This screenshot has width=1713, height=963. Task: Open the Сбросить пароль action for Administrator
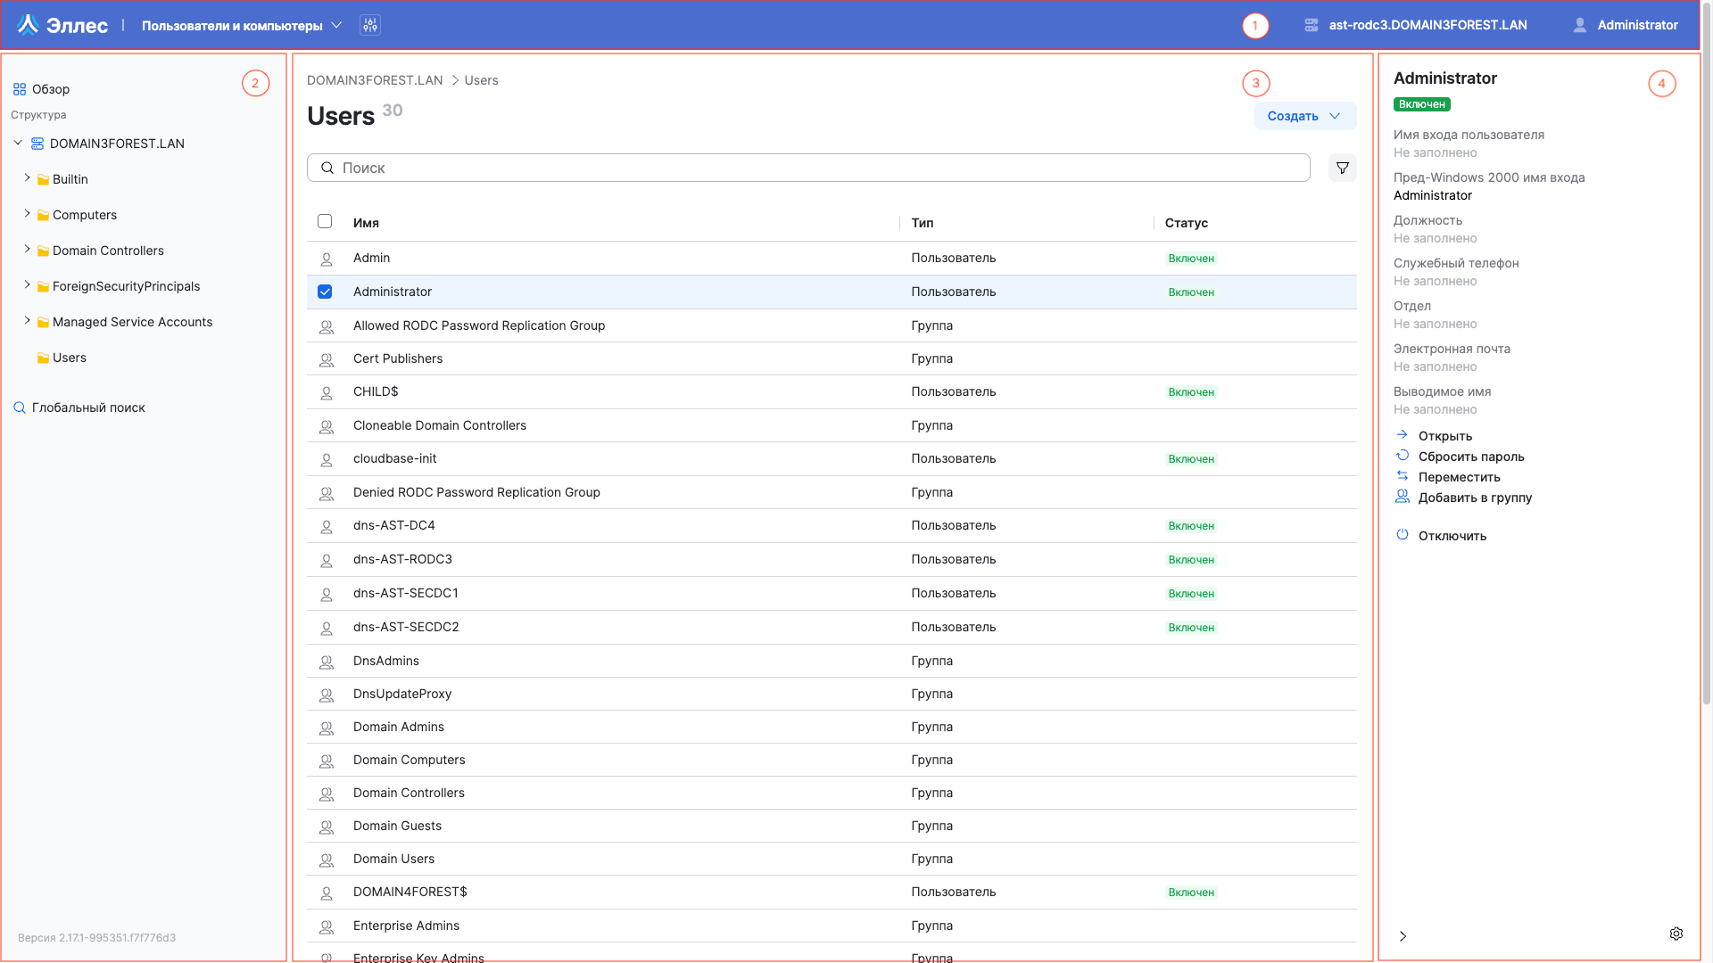point(1472,456)
